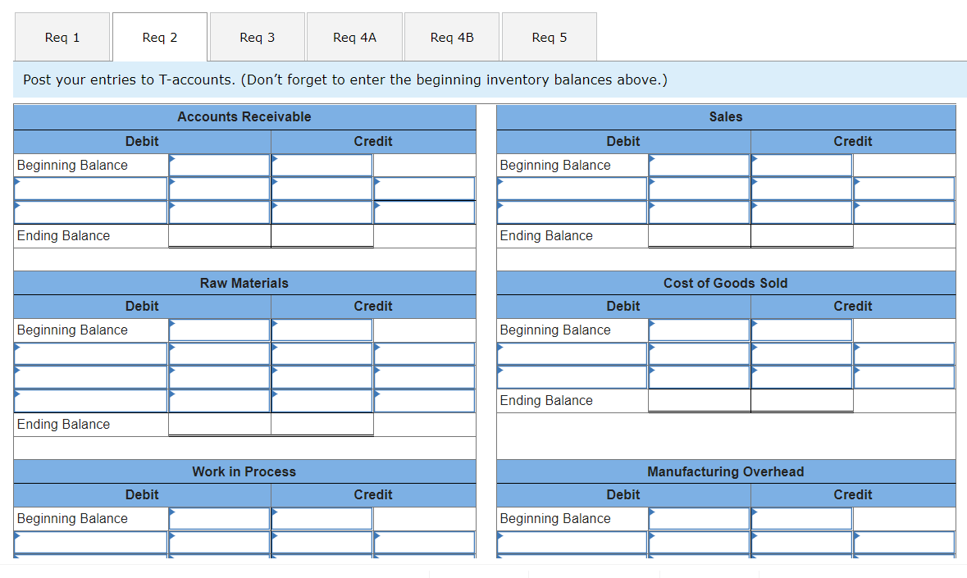Click the 'Accounts Receivable' T-account heading
Viewport: 967px width, 578px height.
[x=244, y=116]
